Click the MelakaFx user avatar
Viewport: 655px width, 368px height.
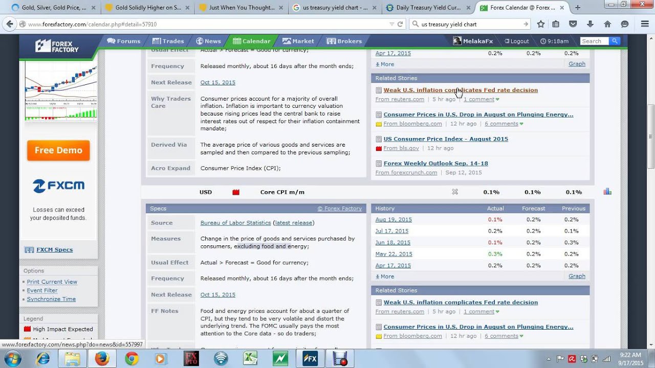[x=457, y=41]
